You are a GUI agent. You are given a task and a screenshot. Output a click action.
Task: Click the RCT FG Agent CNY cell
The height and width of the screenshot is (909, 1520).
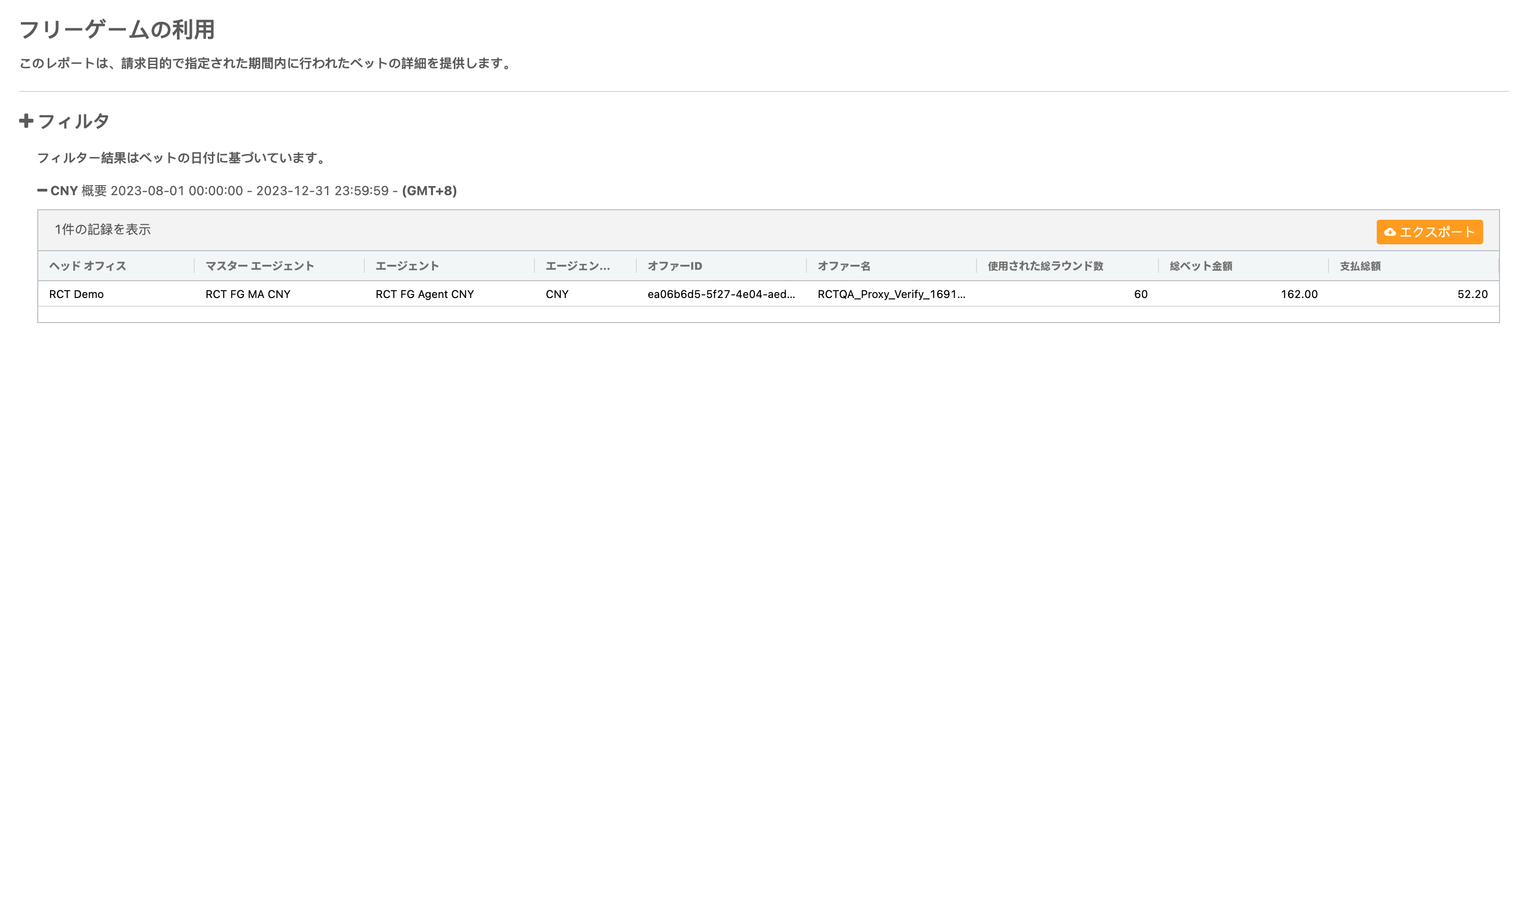pyautogui.click(x=424, y=294)
